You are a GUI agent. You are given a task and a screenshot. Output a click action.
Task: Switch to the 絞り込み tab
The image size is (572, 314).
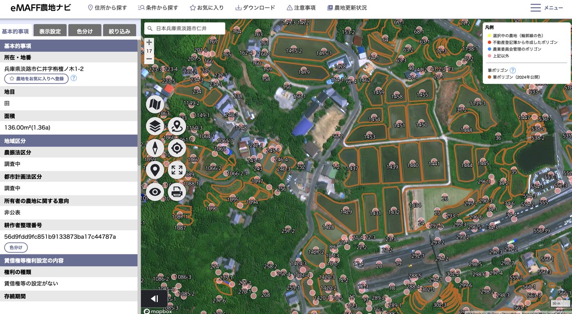coord(119,31)
